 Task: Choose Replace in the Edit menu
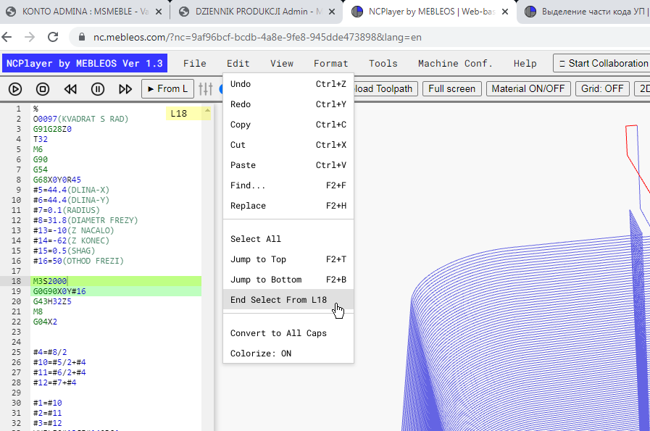(288, 206)
